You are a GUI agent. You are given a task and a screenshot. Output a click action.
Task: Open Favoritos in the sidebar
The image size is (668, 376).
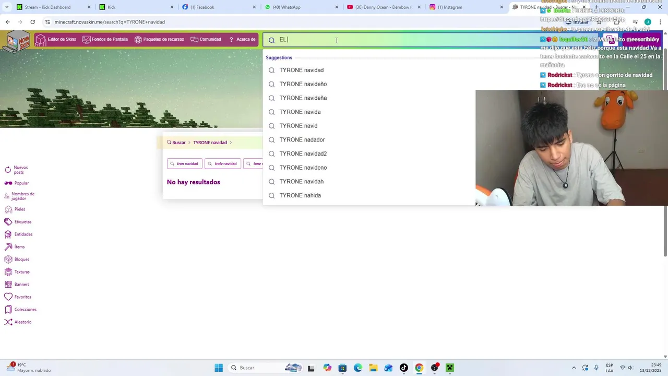[18, 297]
